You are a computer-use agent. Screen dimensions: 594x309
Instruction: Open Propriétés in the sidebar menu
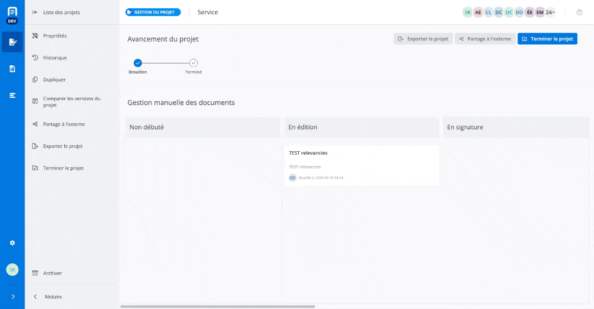55,36
